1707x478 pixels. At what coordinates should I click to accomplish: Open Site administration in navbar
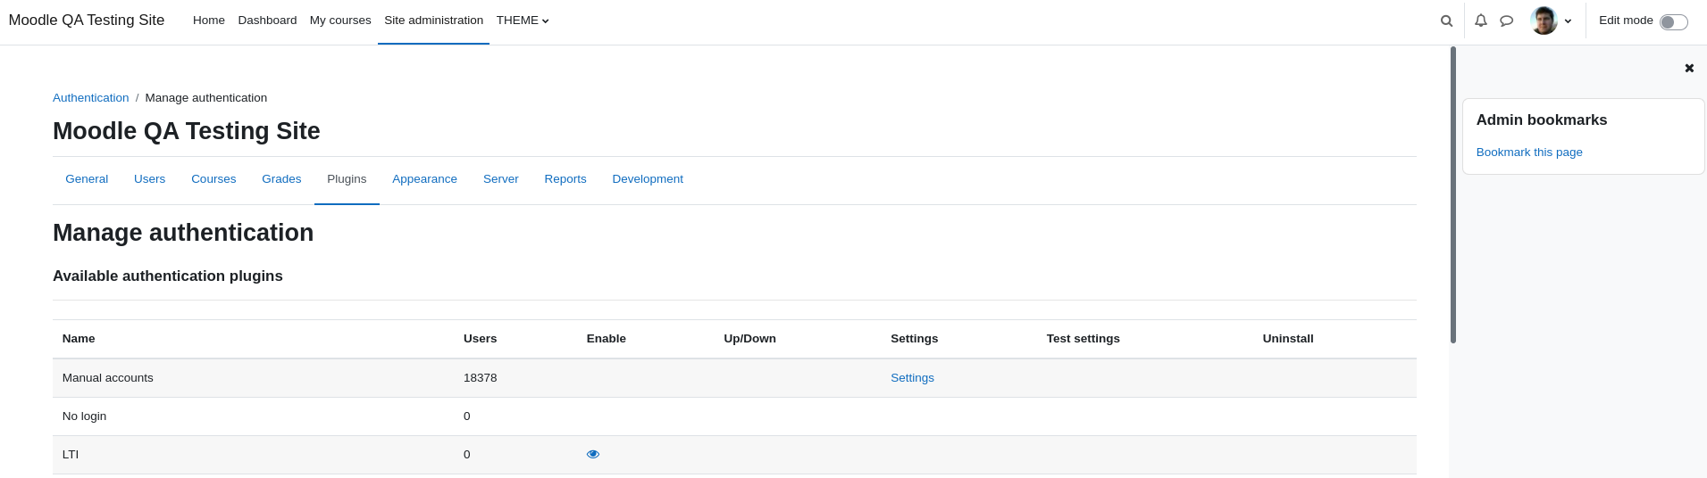point(433,21)
